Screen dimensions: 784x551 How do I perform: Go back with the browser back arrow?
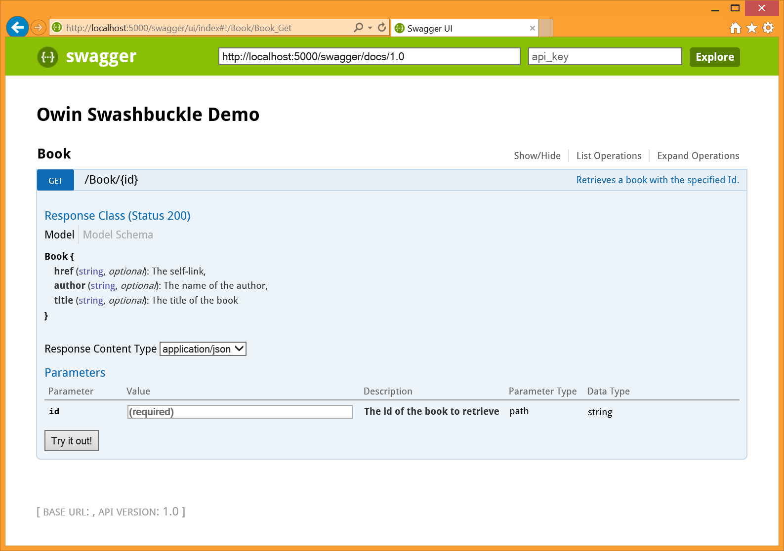pyautogui.click(x=17, y=27)
